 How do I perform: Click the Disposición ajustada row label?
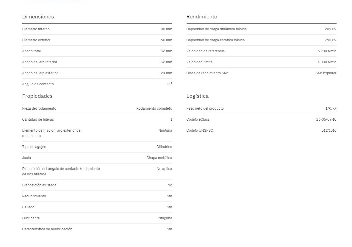[x=39, y=185]
